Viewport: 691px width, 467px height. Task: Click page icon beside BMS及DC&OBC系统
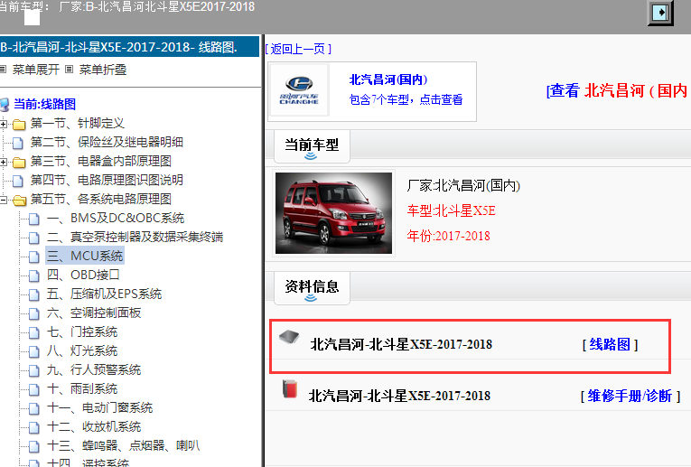[34, 219]
